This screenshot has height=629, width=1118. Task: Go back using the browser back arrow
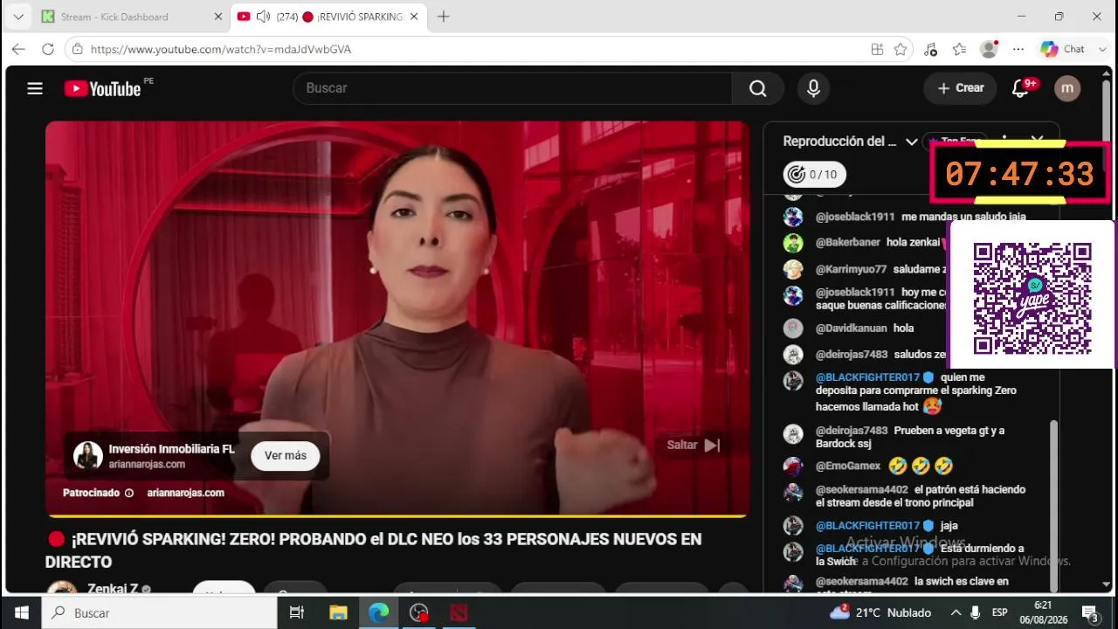coord(18,49)
